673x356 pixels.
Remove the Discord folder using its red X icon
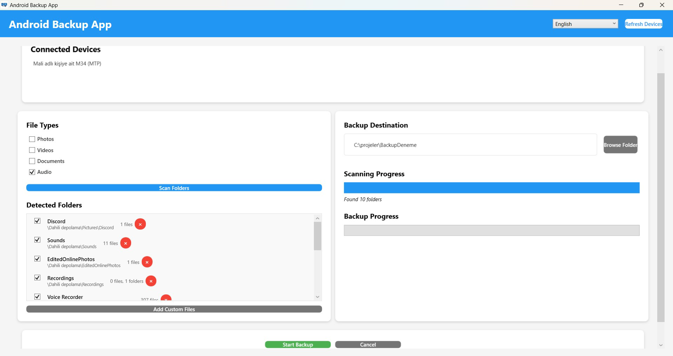140,224
